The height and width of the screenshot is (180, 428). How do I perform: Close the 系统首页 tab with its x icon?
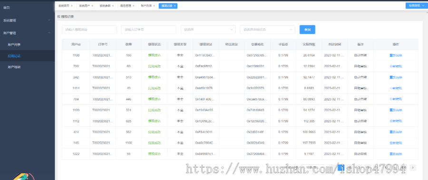[71, 6]
